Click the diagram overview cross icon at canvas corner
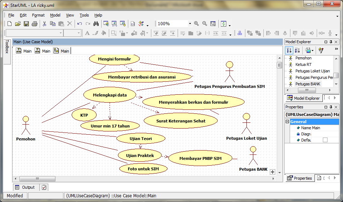Image resolution: width=343 pixels, height=202 pixels. click(272, 172)
